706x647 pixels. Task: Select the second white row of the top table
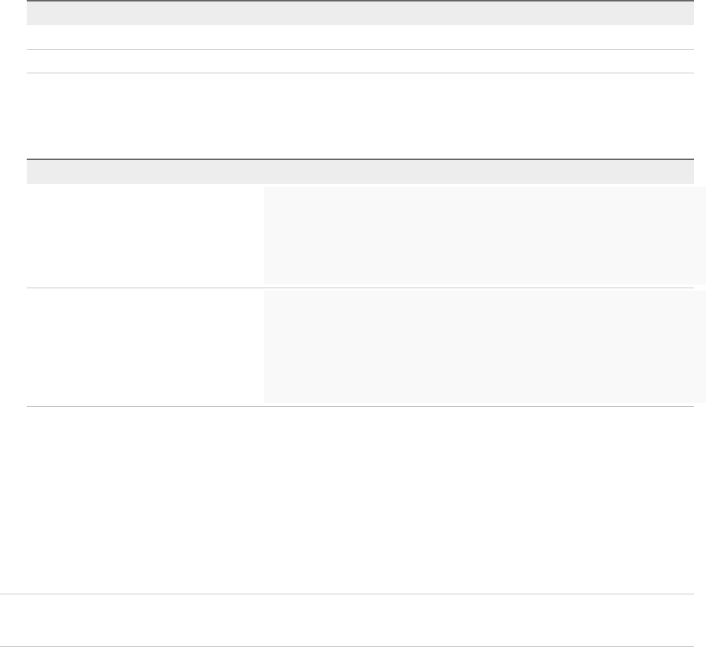coord(360,62)
